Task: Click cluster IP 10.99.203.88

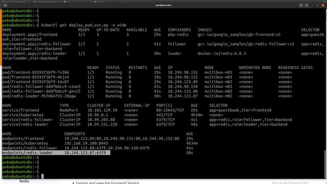Action: point(101,120)
